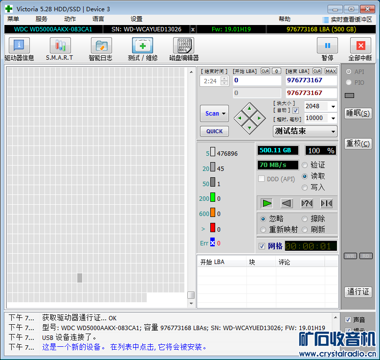Image resolution: width=380 pixels, height=360 pixels.
Task: Click the passport (通行证) button
Action: click(x=358, y=291)
